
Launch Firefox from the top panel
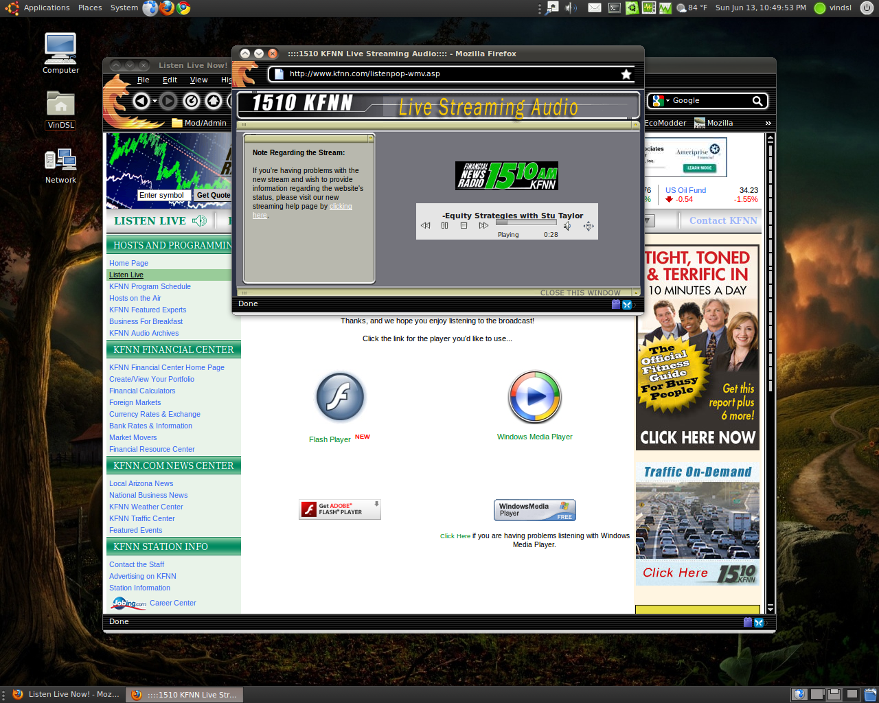(x=167, y=8)
